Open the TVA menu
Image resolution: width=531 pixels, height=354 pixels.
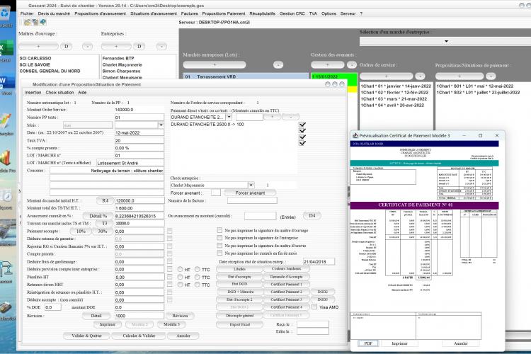point(313,13)
